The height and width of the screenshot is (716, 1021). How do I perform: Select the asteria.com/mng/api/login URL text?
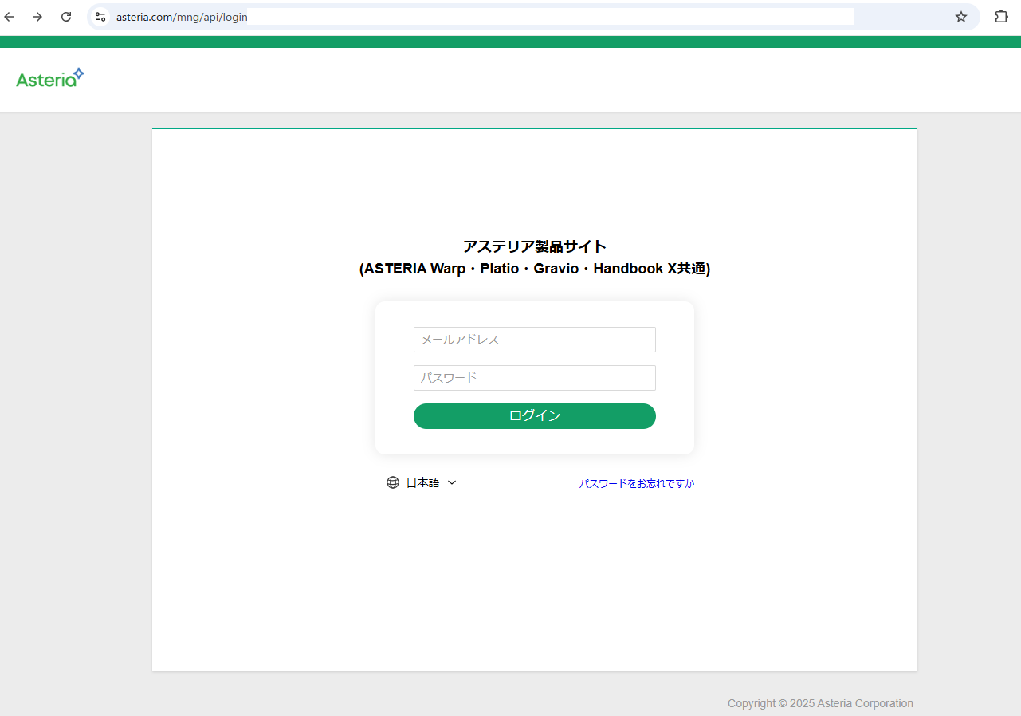coord(182,17)
